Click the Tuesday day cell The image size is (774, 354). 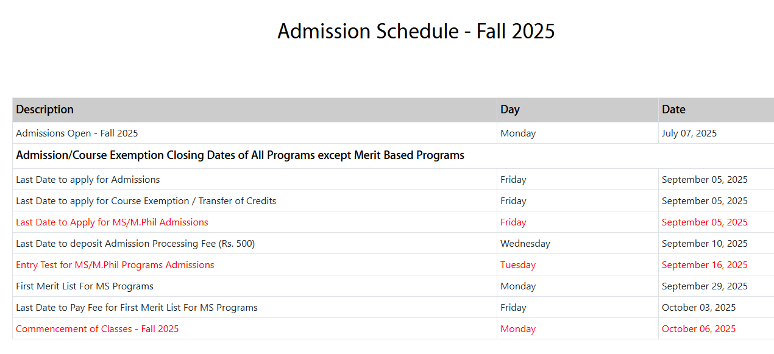[x=518, y=265]
